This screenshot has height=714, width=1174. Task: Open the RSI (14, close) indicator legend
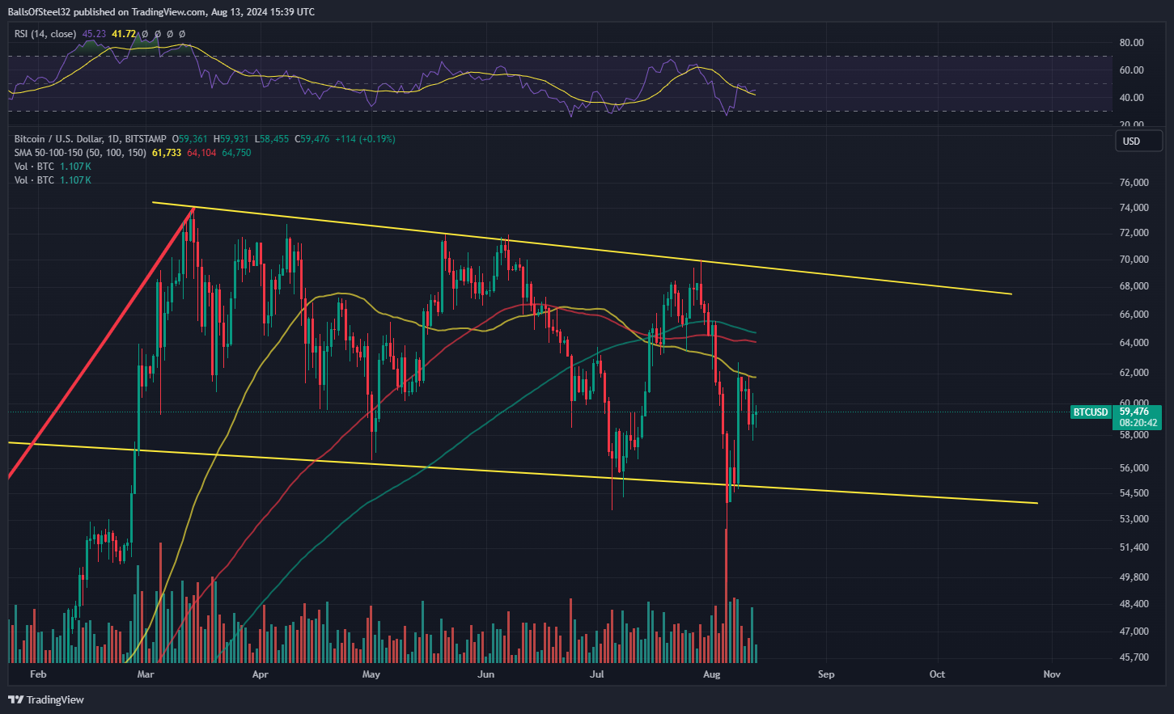coord(45,34)
